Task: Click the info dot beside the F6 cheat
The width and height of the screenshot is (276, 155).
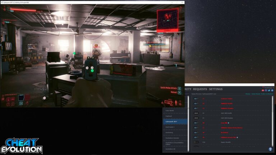Action: (x=229, y=123)
